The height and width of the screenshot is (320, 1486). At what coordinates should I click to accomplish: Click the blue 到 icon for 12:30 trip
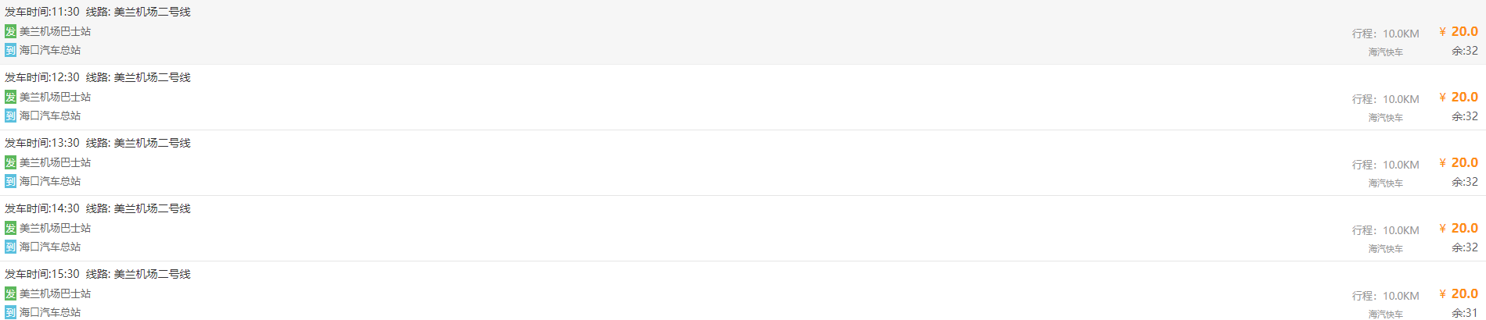(10, 116)
